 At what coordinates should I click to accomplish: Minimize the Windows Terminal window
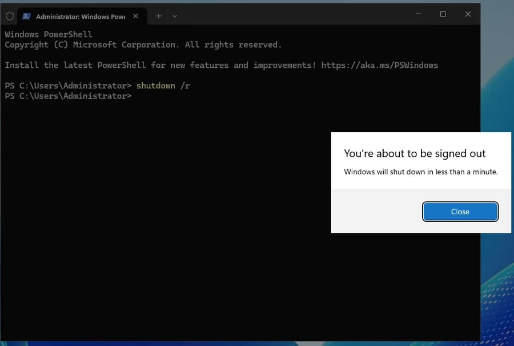pos(417,14)
